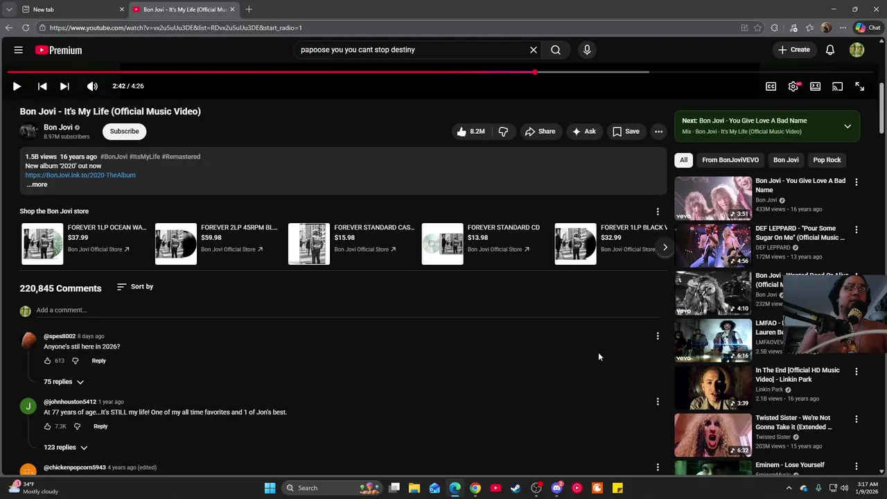Share the Bon Jovi video

pos(540,132)
